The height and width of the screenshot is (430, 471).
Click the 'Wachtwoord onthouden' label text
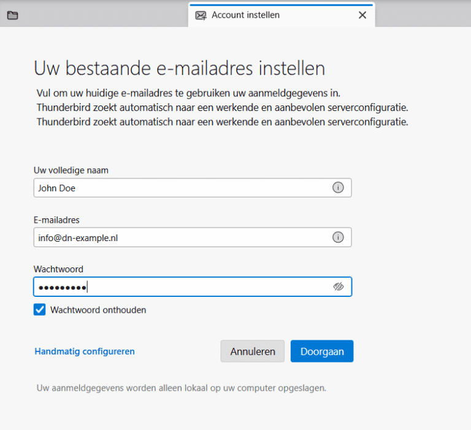(x=98, y=310)
